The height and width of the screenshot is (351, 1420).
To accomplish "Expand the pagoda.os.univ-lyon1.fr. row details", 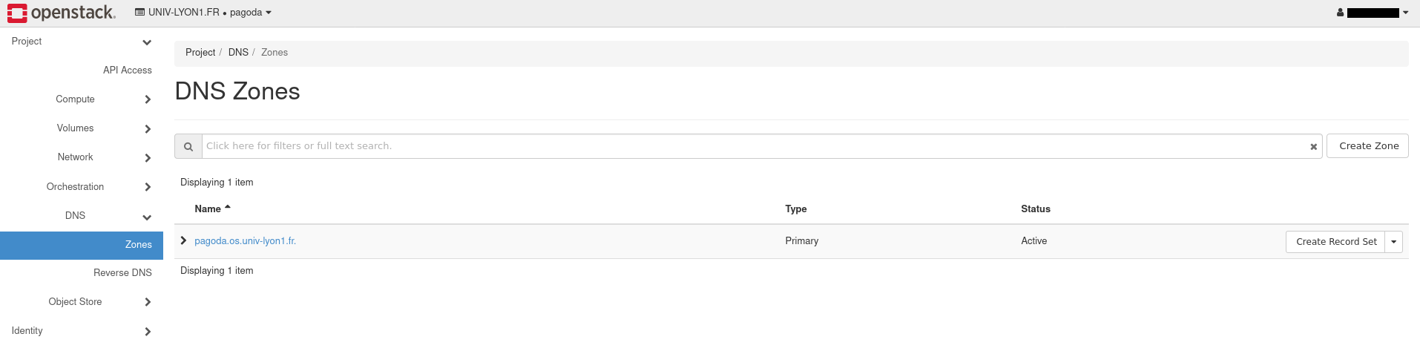I will pyautogui.click(x=183, y=240).
